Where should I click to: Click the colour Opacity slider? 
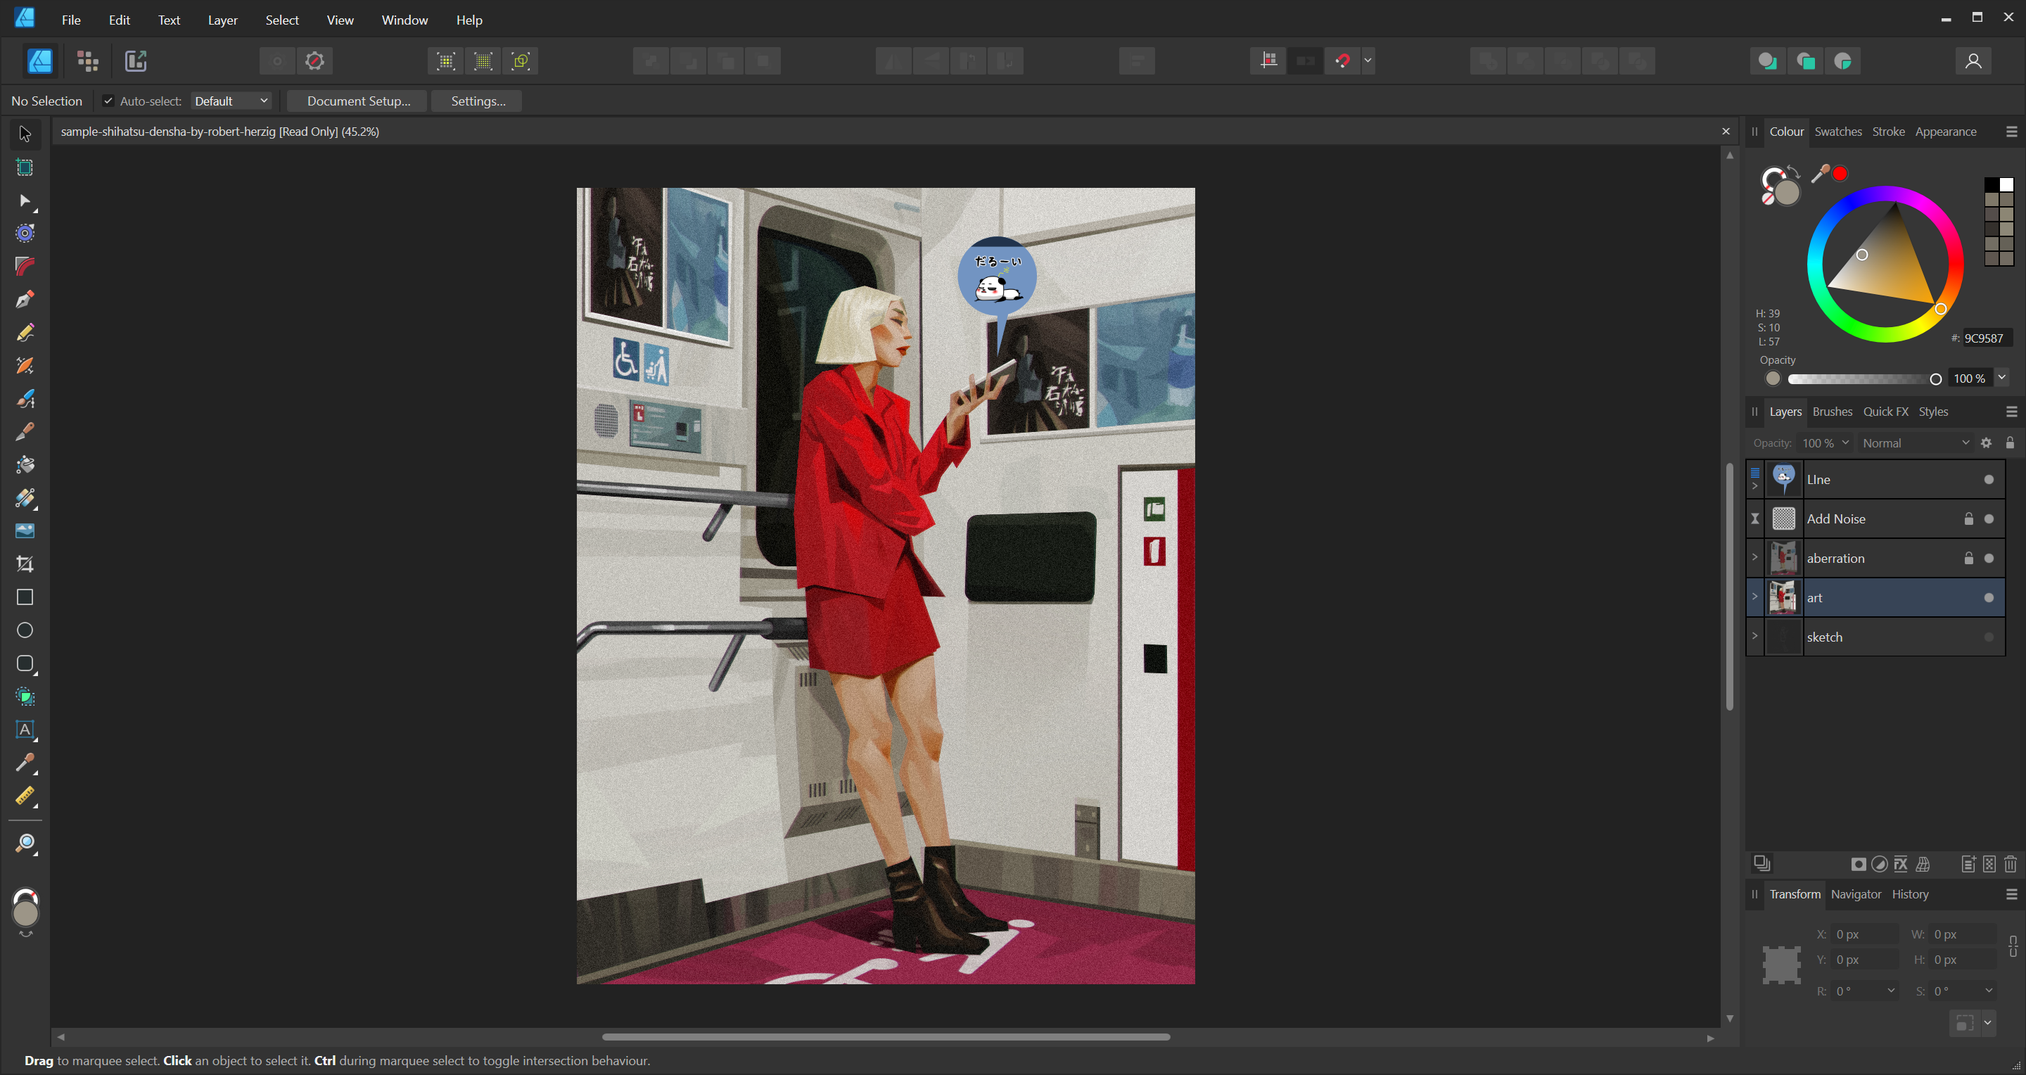click(x=1861, y=379)
